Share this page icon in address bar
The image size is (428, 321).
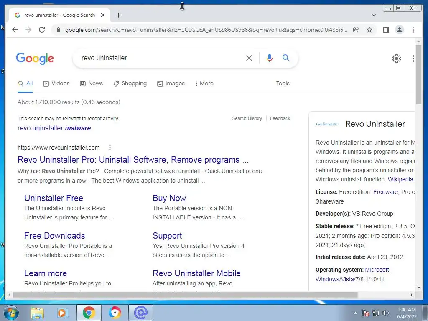[x=356, y=30]
